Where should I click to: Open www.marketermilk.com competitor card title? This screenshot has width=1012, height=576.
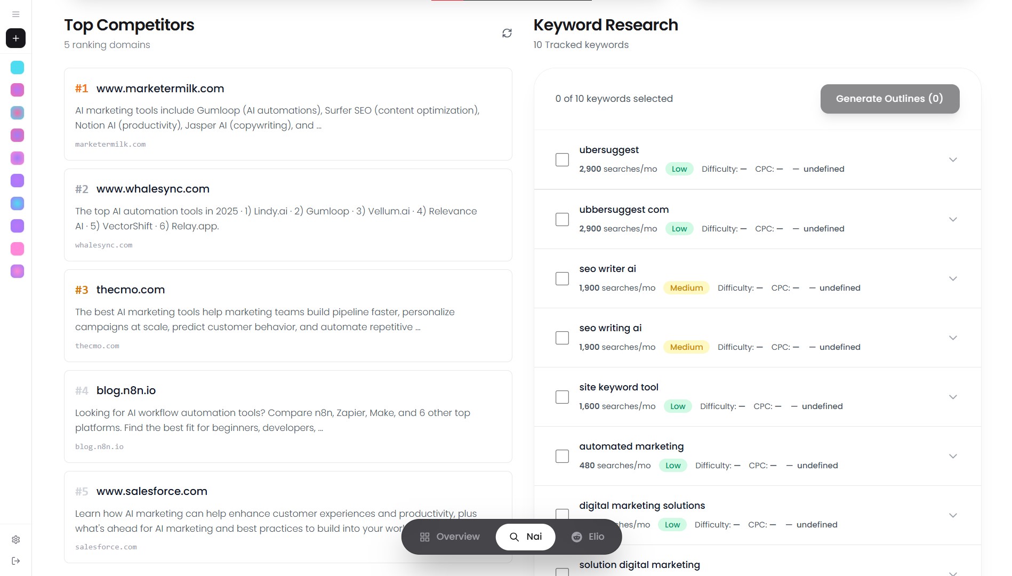[x=160, y=89]
